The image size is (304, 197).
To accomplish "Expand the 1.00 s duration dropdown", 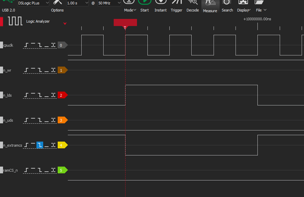I will pyautogui.click(x=77, y=3).
